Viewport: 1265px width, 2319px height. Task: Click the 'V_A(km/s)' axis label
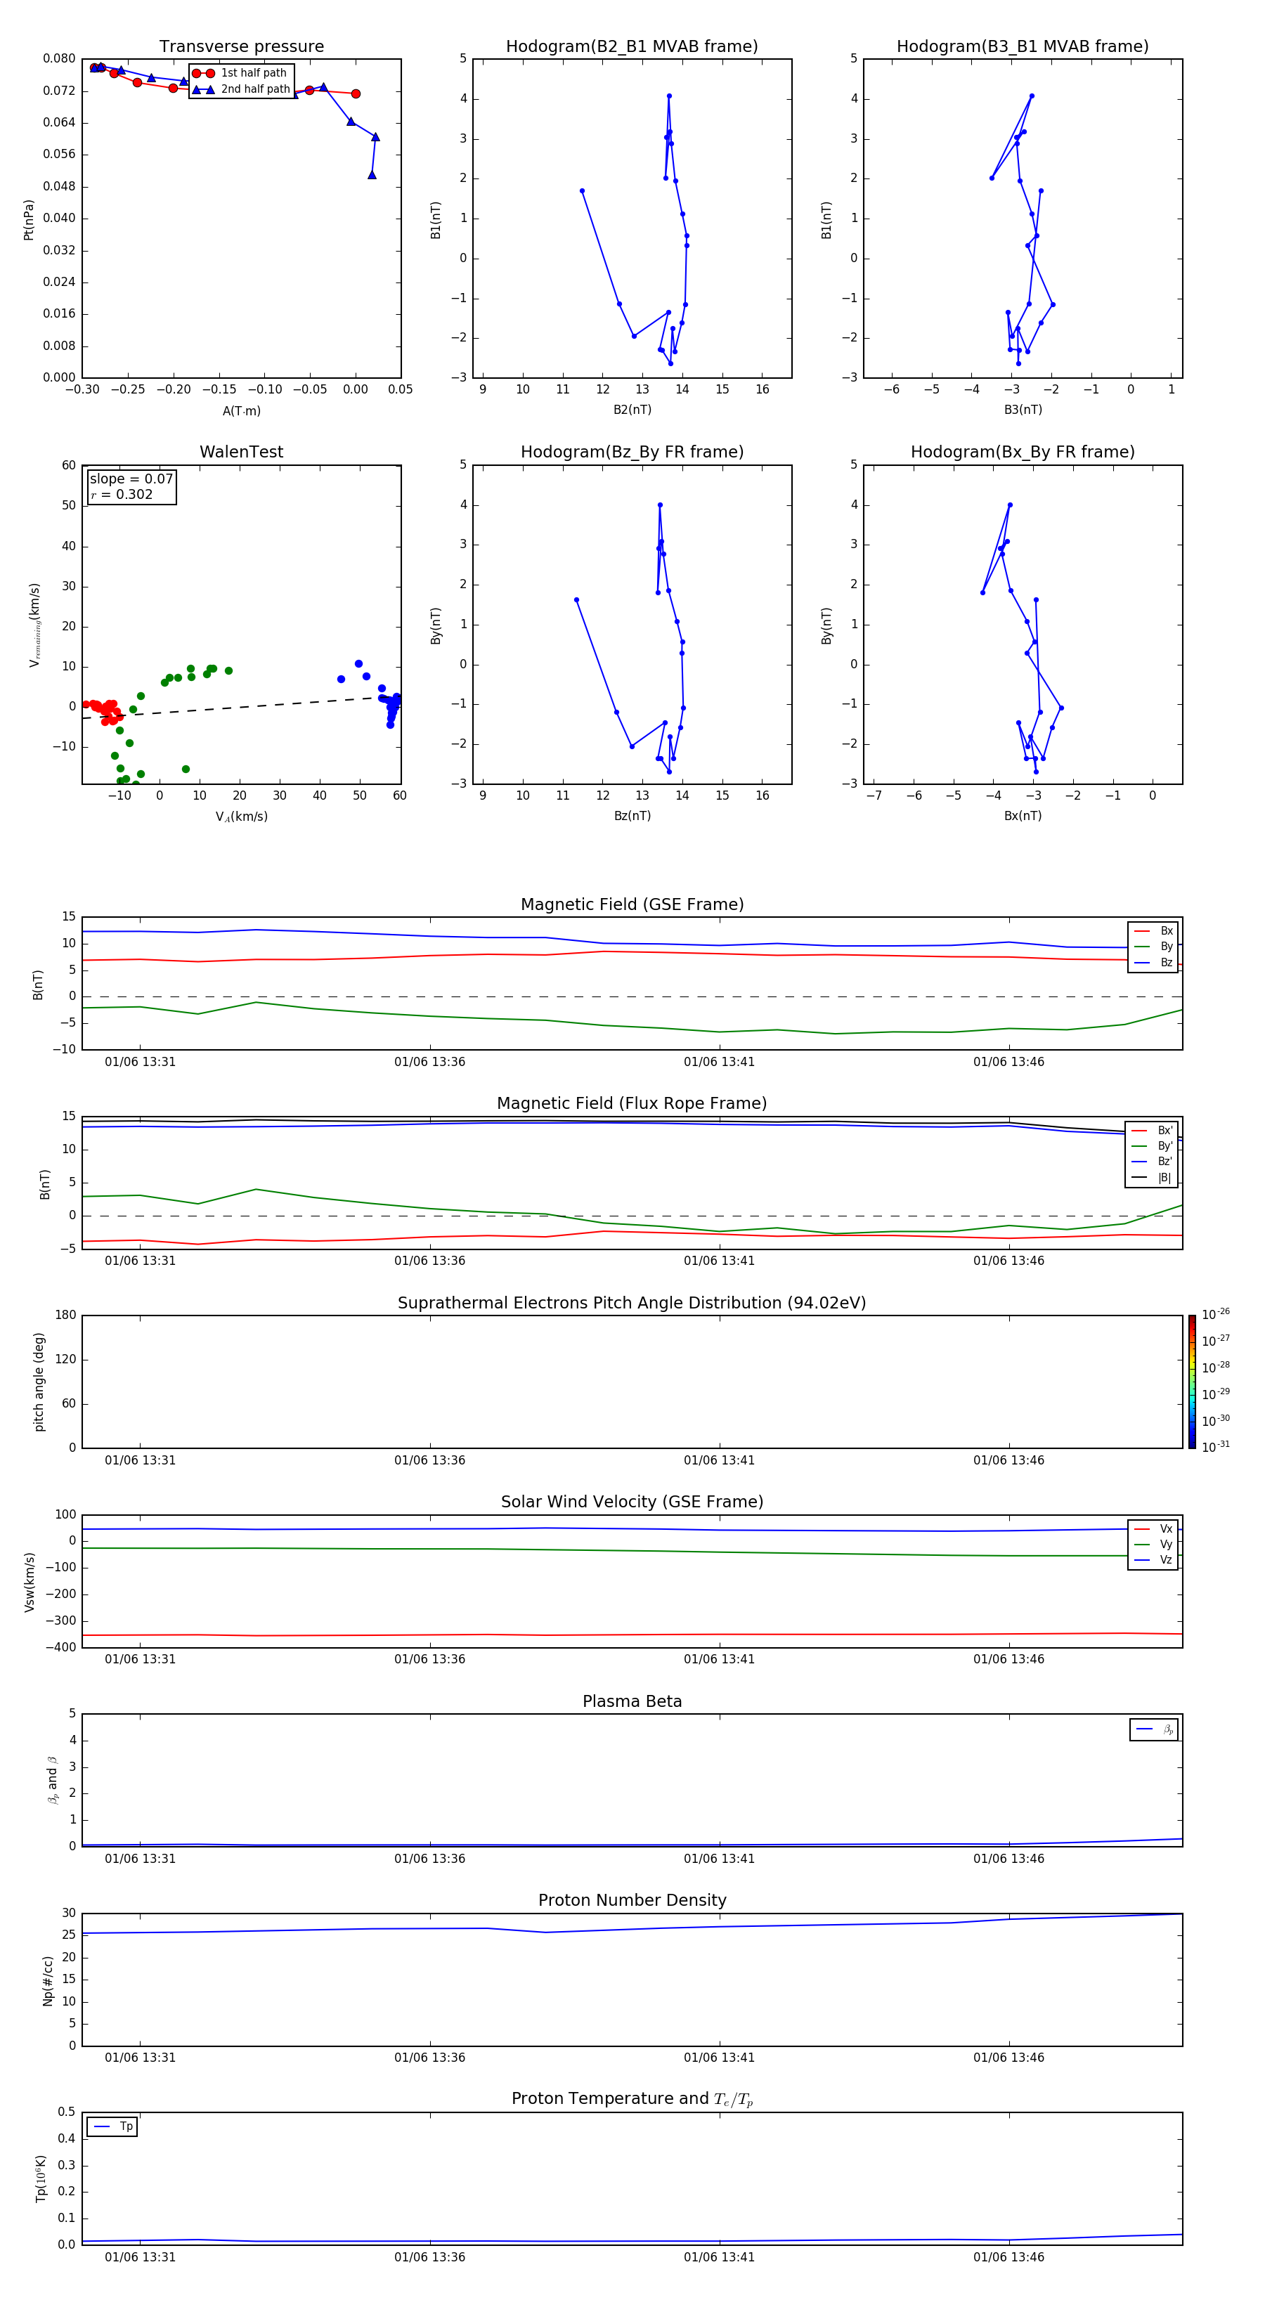[241, 817]
